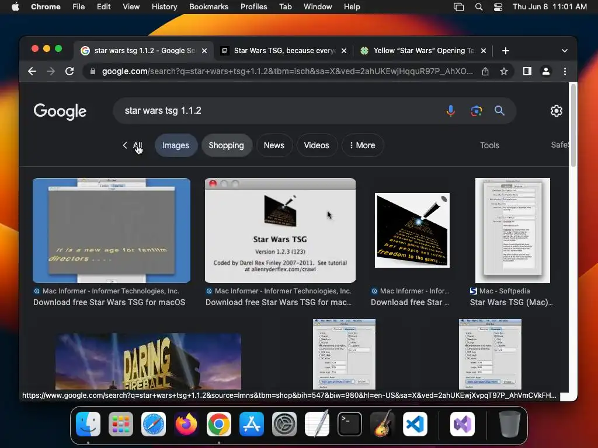598x448 pixels.
Task: Open the Chrome three-dot menu
Action: click(565, 71)
